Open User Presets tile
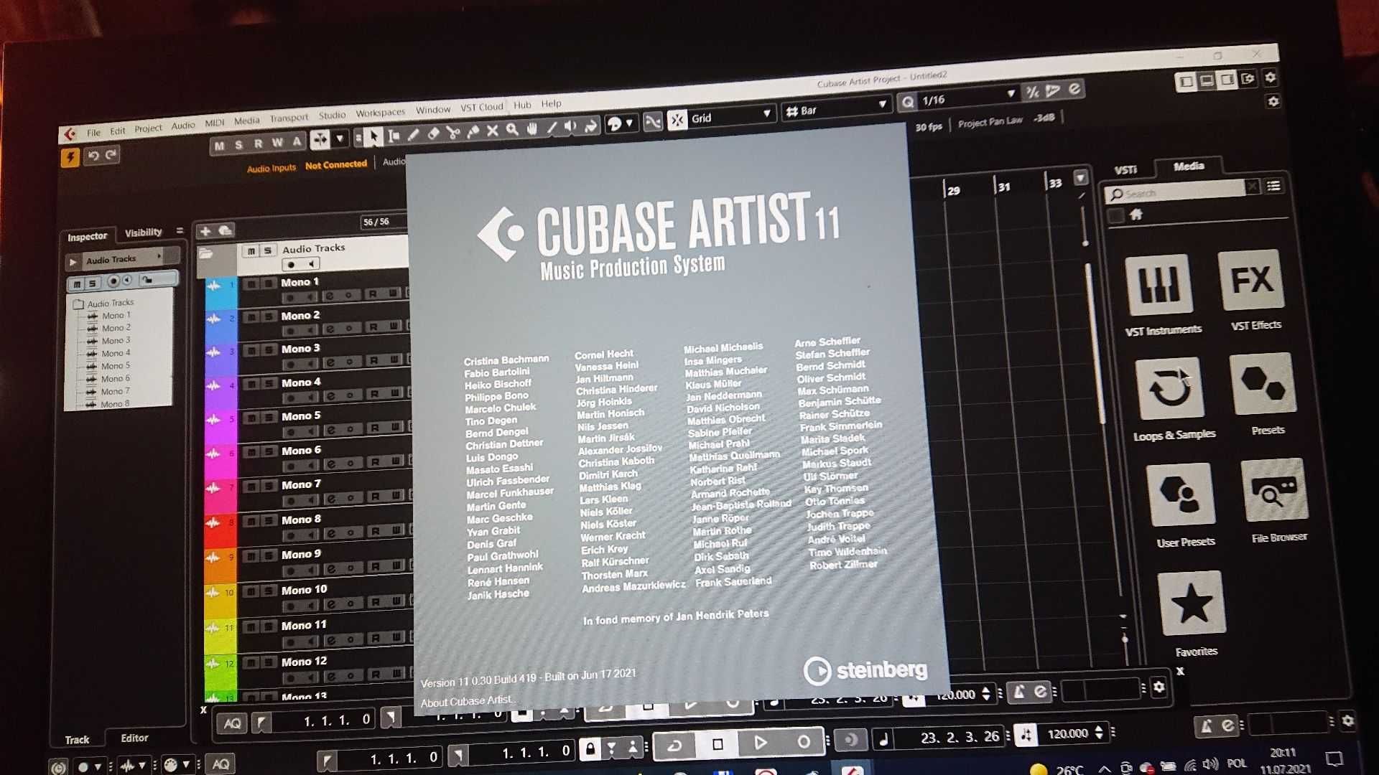1379x775 pixels. [1181, 494]
